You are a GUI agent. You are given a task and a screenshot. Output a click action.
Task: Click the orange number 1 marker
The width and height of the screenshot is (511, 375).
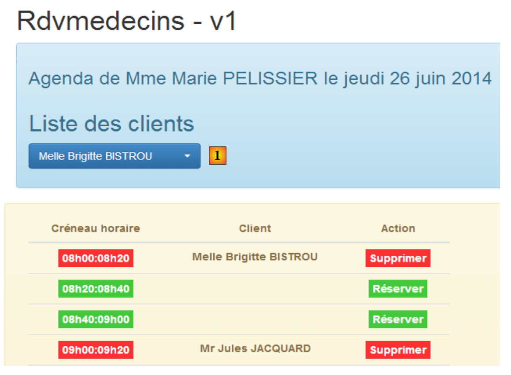(218, 156)
